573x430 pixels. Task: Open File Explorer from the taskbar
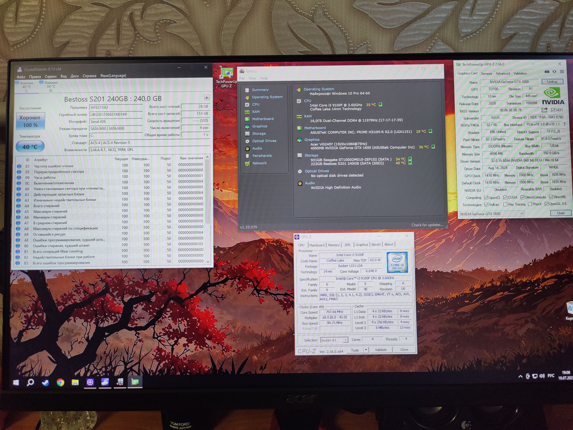pyautogui.click(x=75, y=382)
